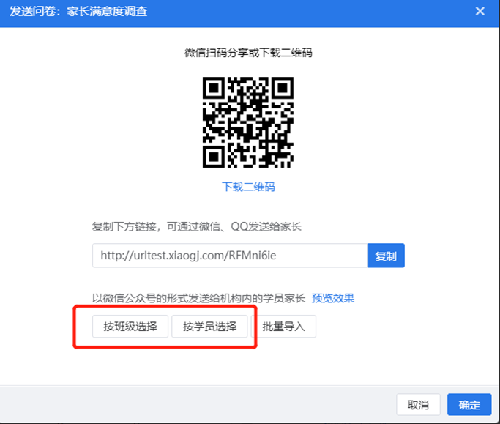Click the 以微信公众号的形式发送 description text
The width and height of the screenshot is (500, 424).
198,298
